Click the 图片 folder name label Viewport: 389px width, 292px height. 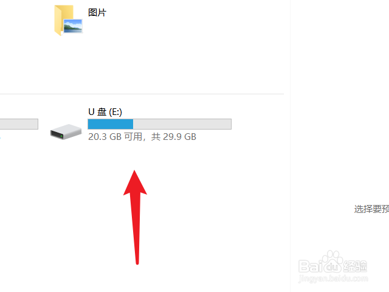tap(97, 12)
